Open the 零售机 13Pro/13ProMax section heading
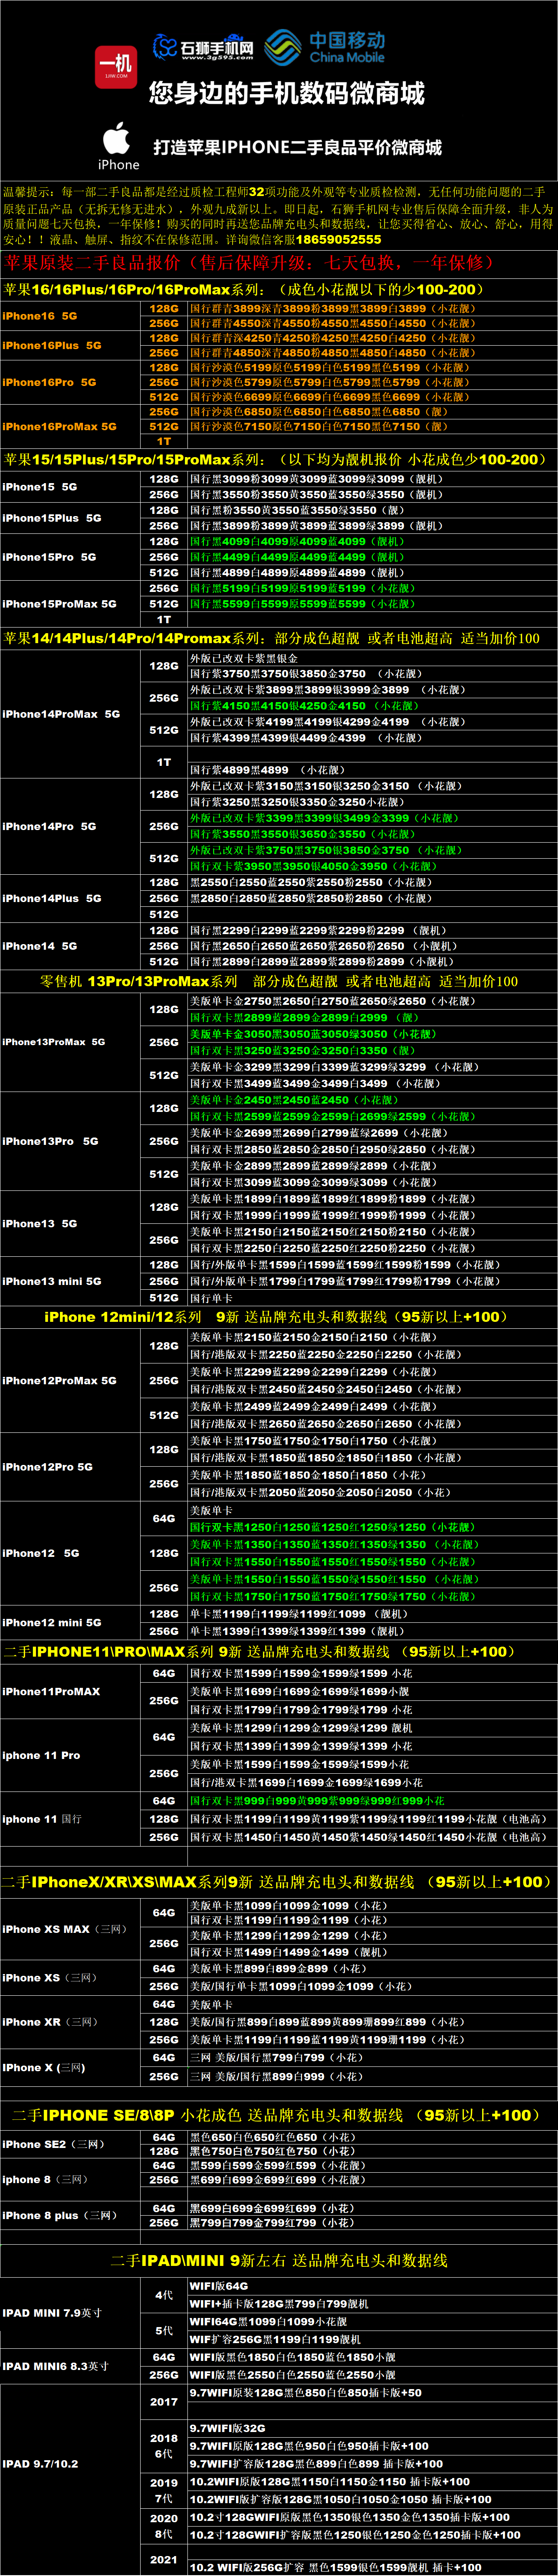Viewport: 558px width, 2576px height. click(278, 981)
